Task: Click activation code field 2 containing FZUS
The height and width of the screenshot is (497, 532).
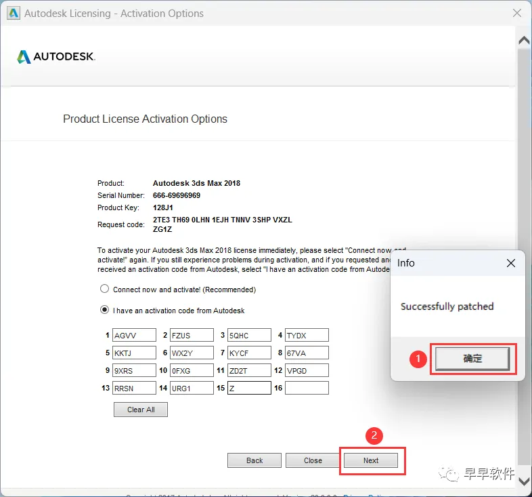Action: 192,335
